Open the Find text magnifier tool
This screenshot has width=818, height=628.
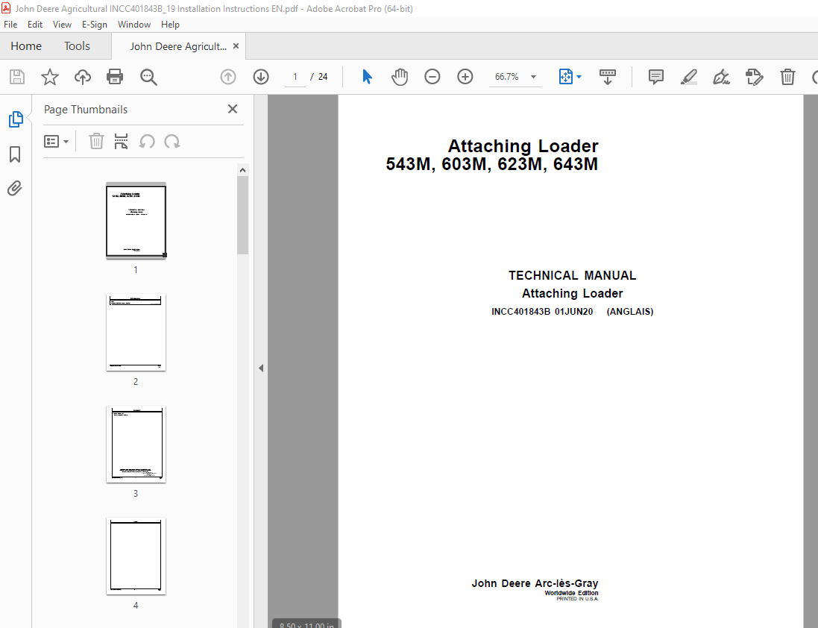coord(148,77)
